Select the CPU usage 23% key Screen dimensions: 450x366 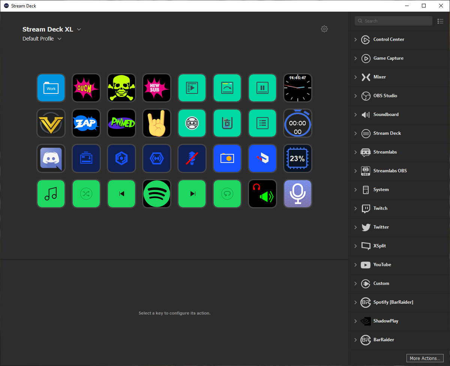[298, 158]
